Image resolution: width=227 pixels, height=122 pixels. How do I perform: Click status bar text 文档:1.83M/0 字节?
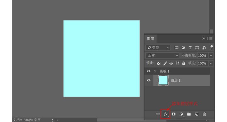27,120
